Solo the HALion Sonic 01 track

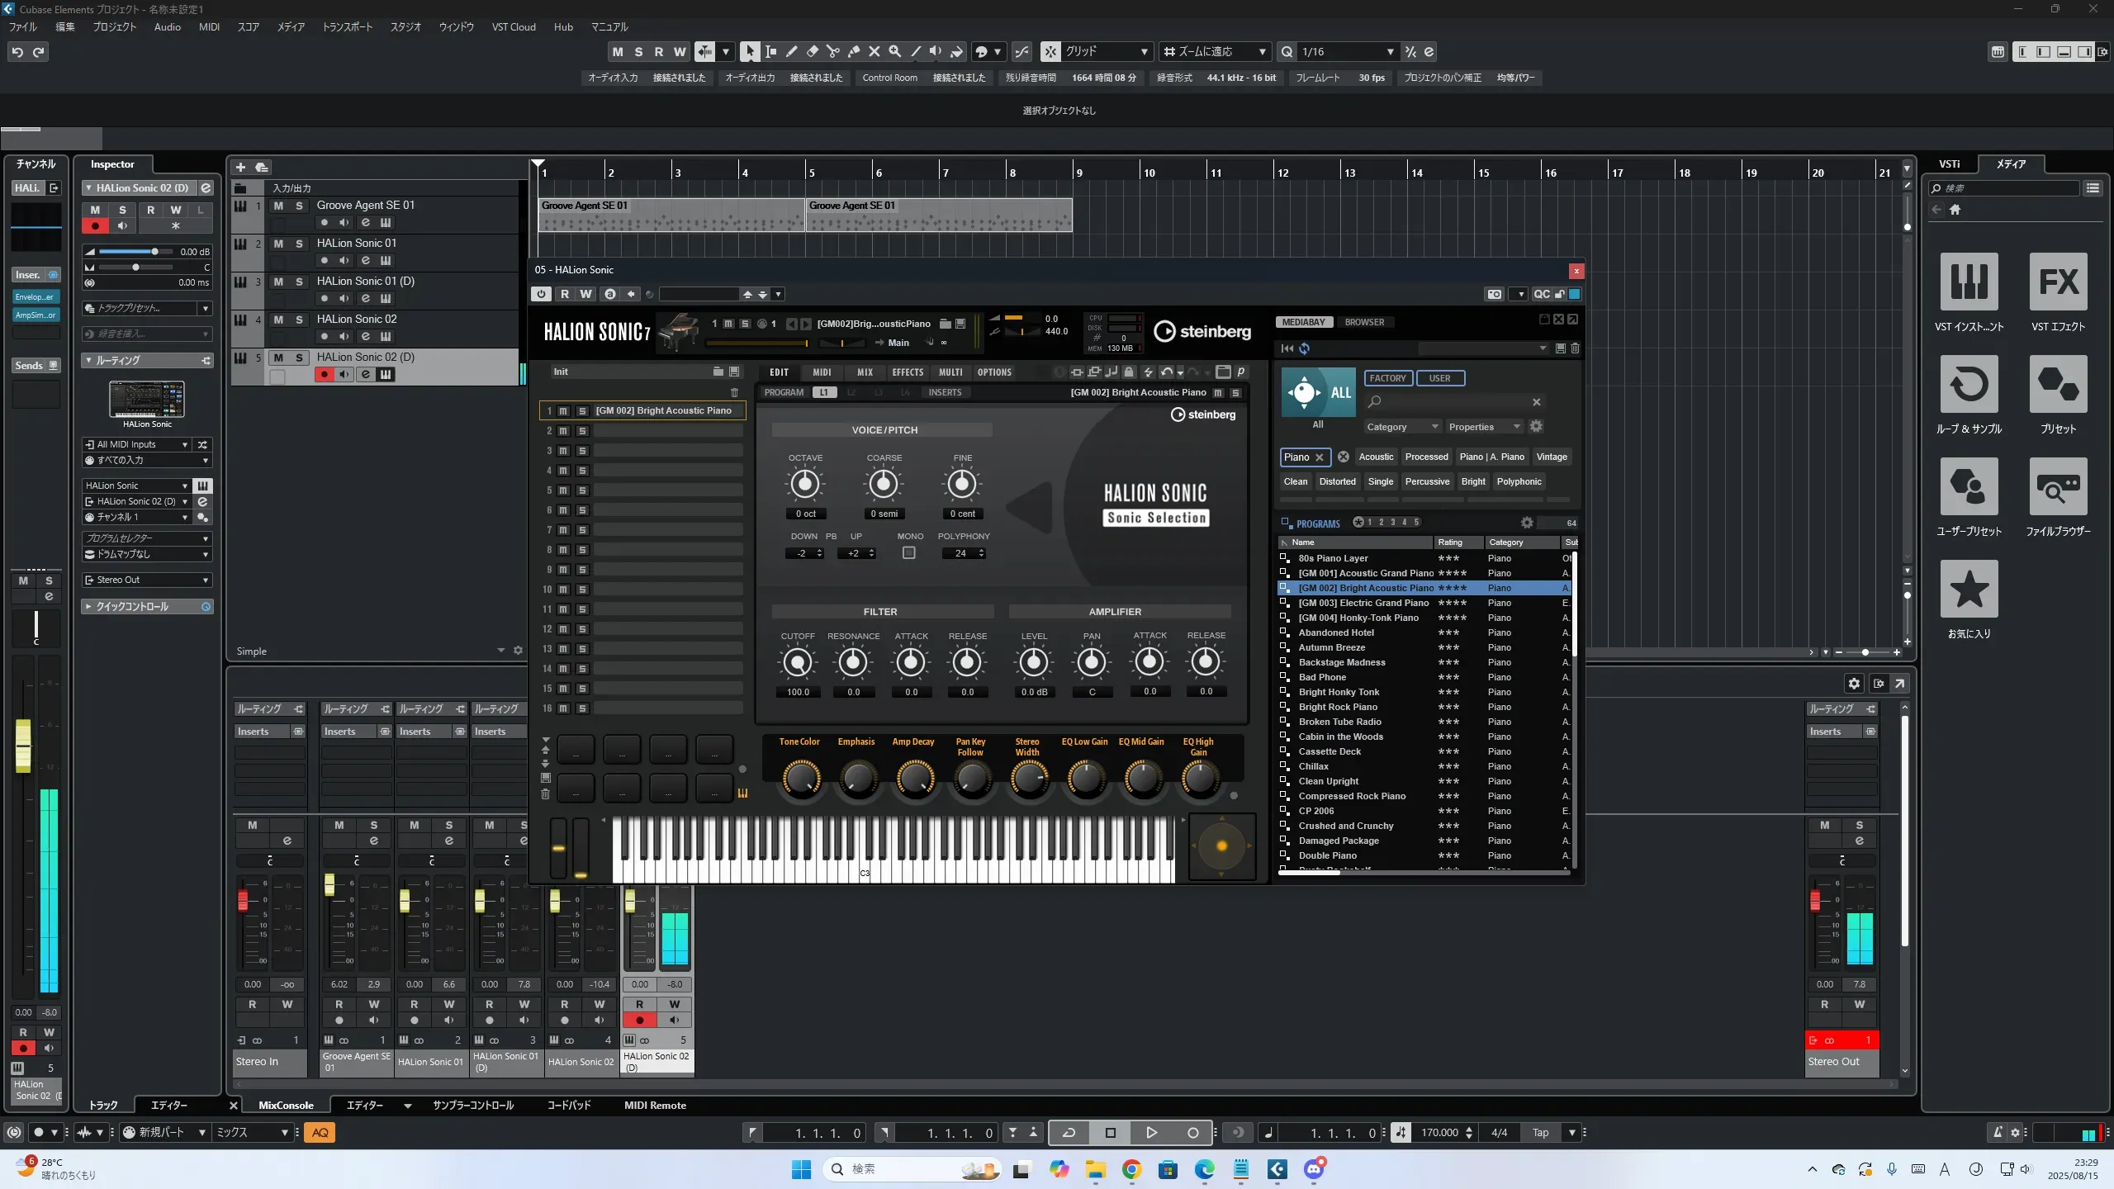[299, 244]
